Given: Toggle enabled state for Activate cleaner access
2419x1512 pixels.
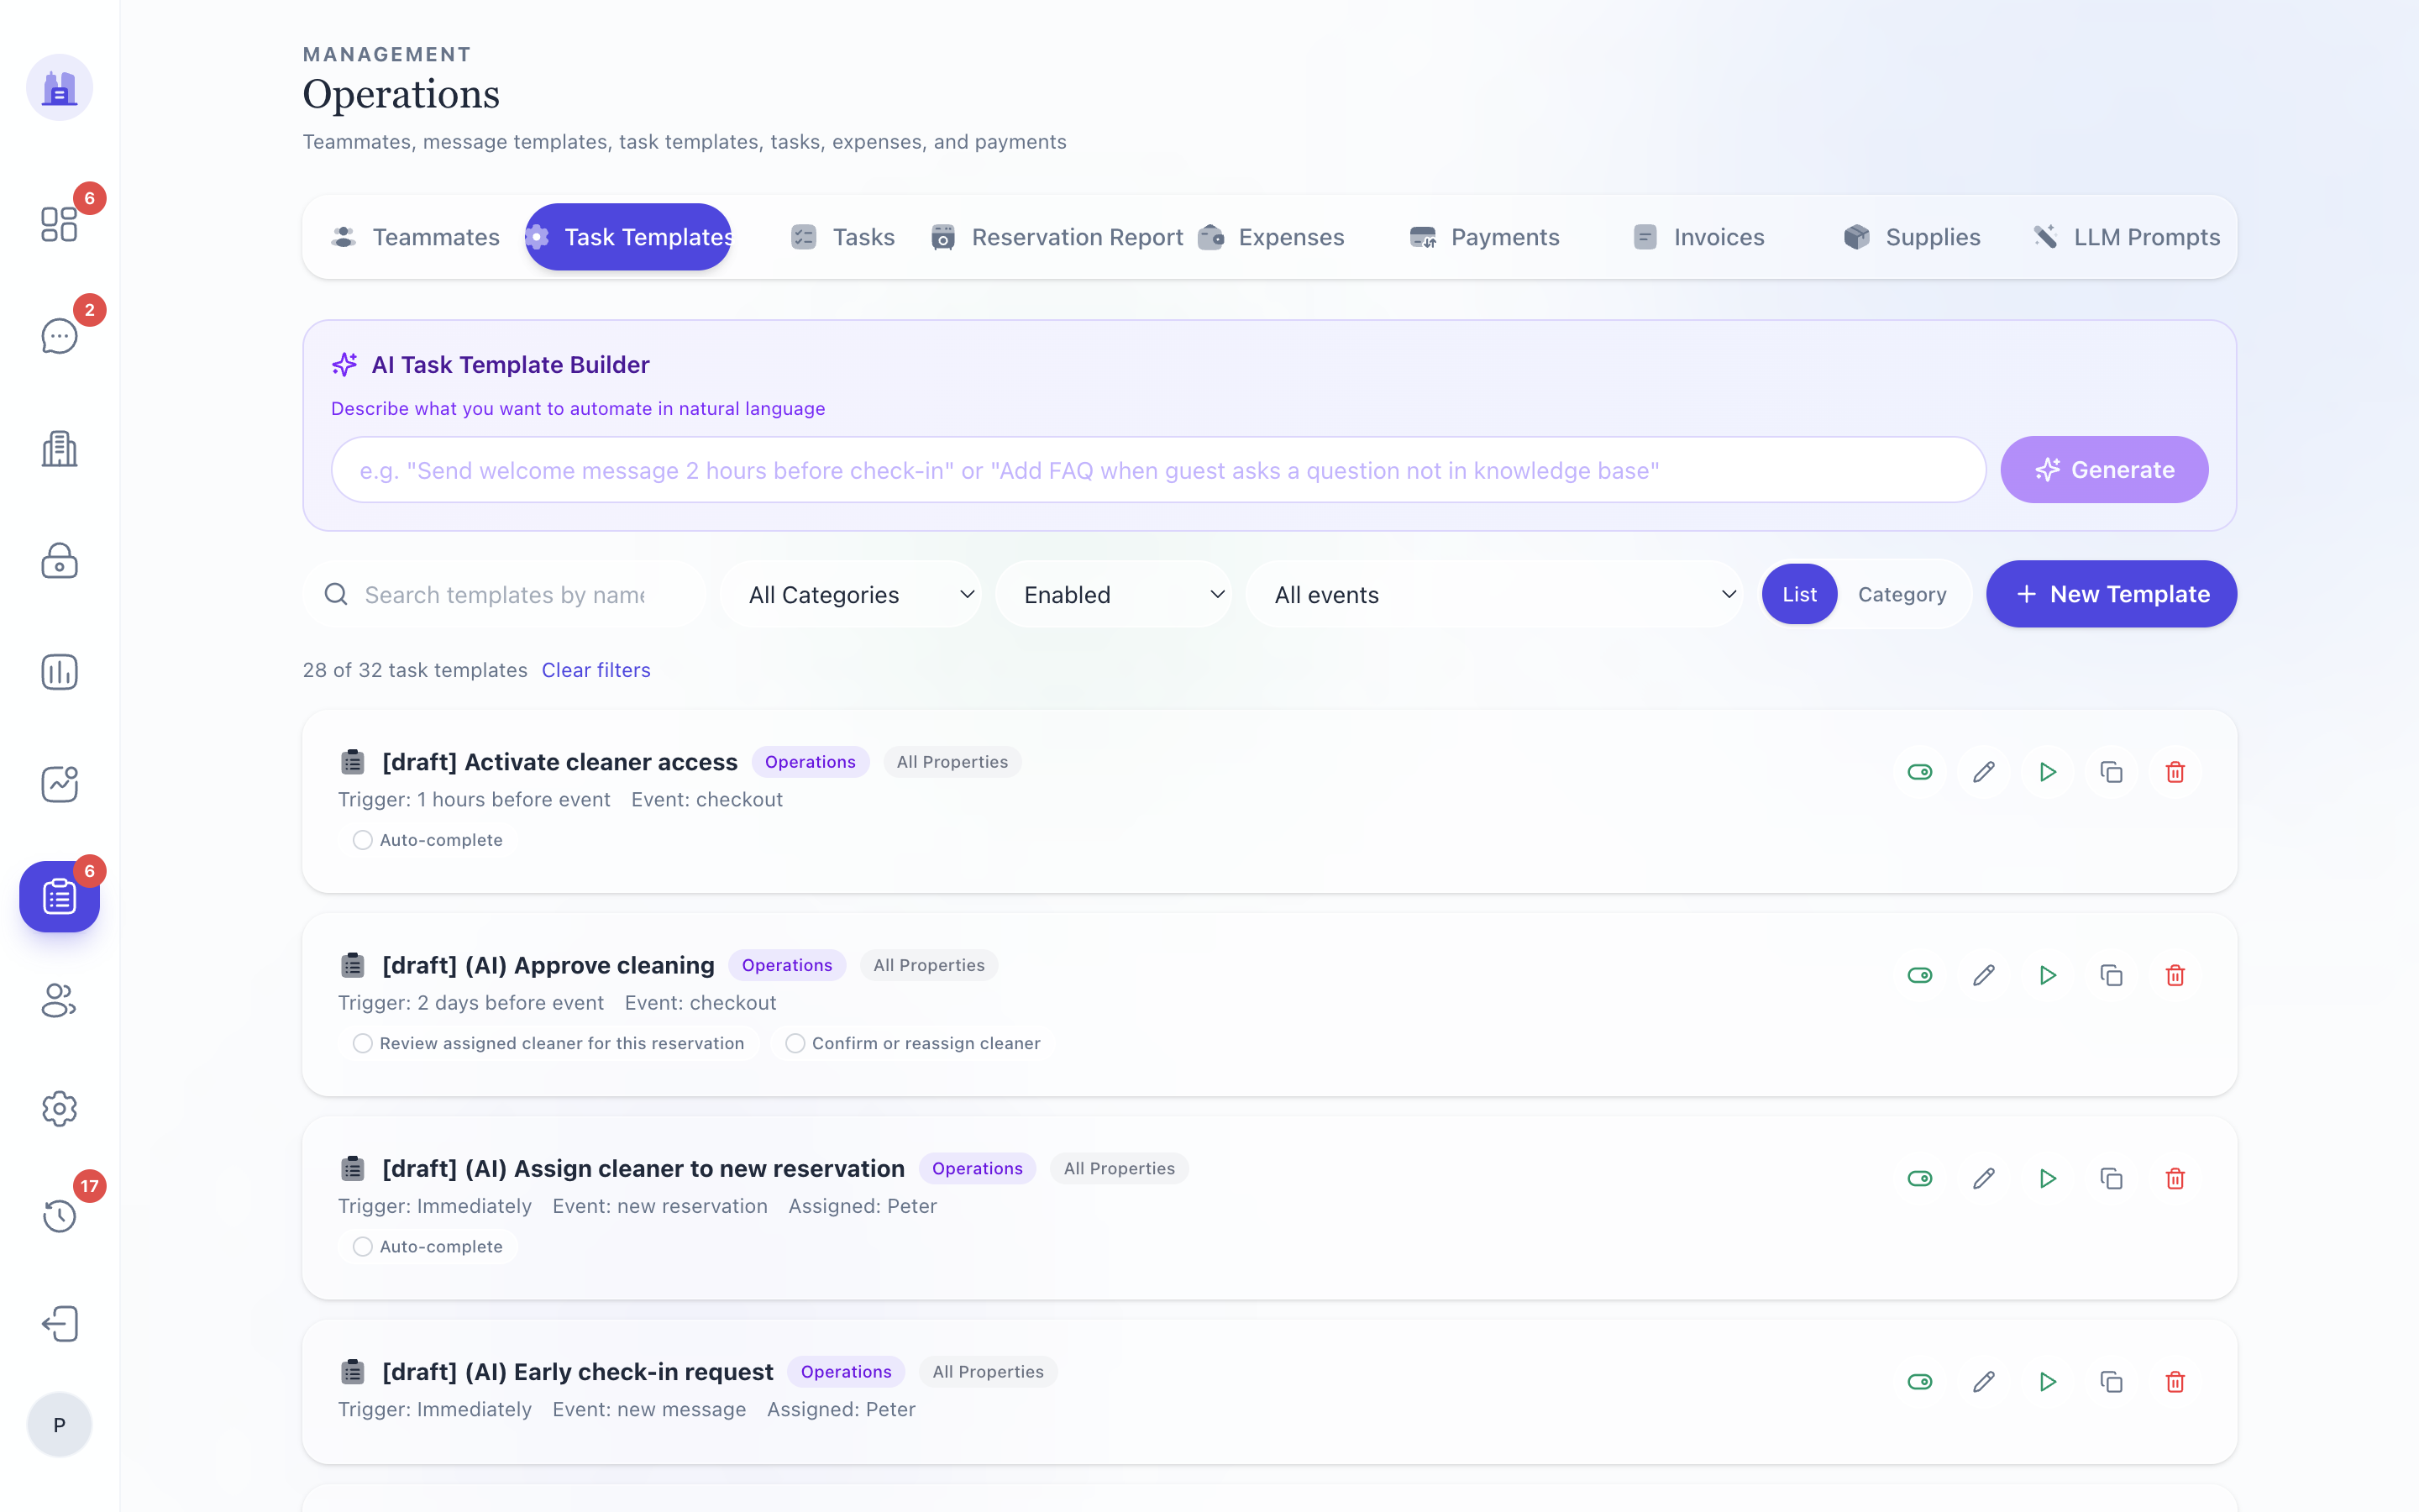Looking at the screenshot, I should 1919,772.
